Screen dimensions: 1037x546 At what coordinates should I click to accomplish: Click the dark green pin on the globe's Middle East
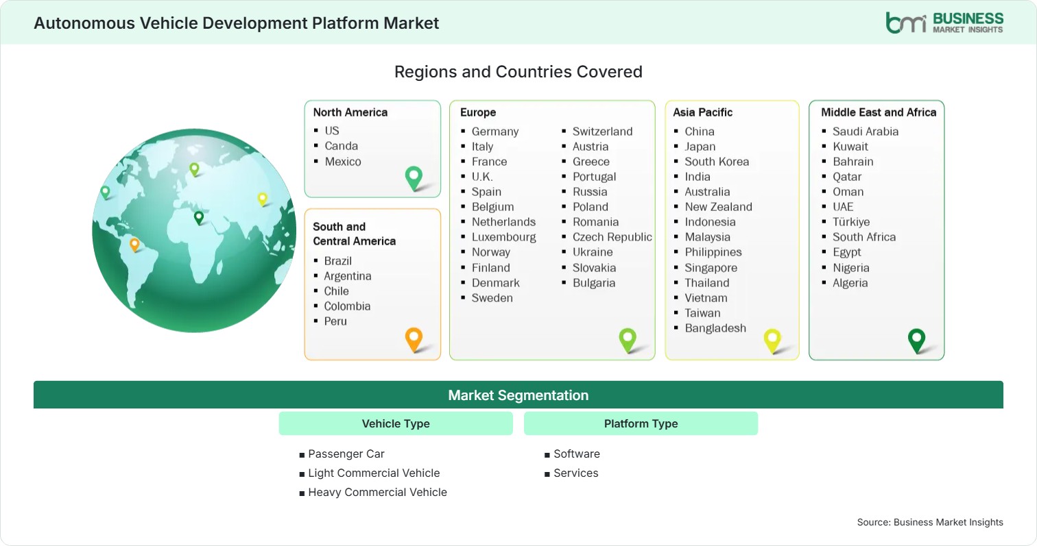click(x=199, y=218)
